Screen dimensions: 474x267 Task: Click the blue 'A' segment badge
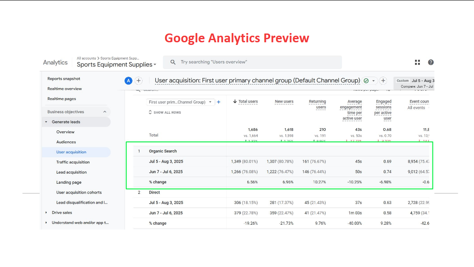point(129,81)
